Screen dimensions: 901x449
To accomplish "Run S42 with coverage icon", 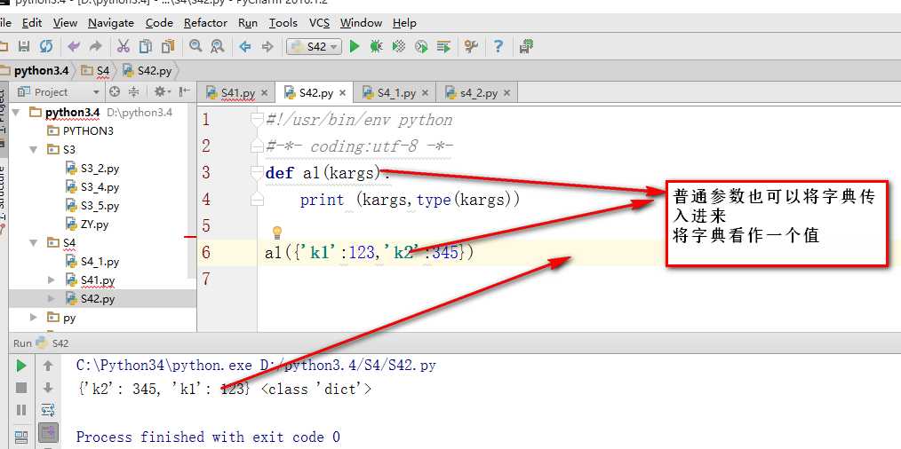I will tap(399, 46).
